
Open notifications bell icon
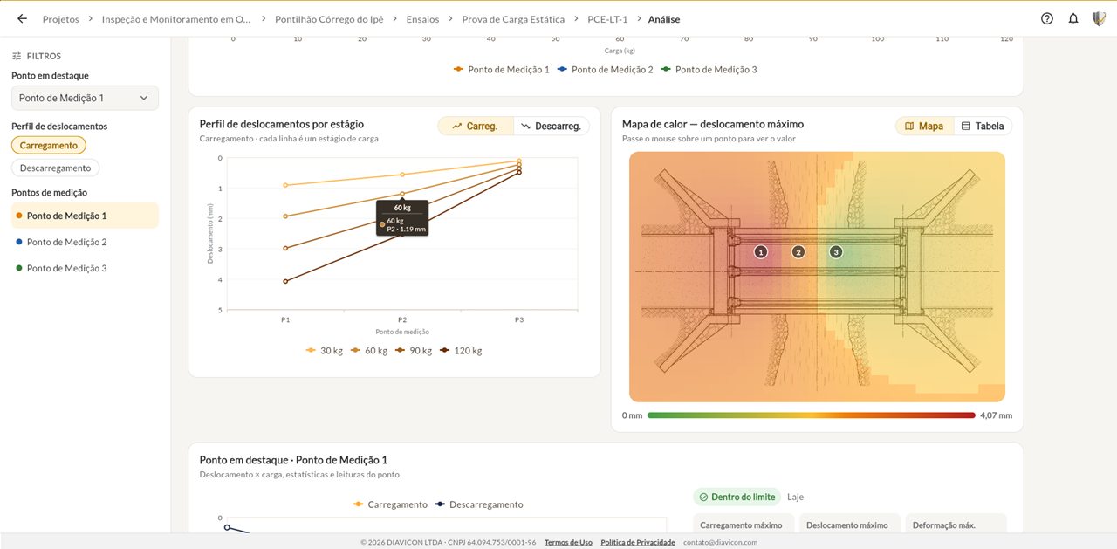point(1073,19)
